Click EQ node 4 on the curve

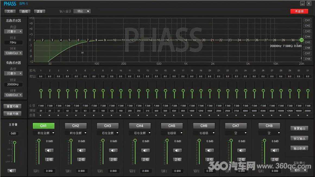(61, 40)
